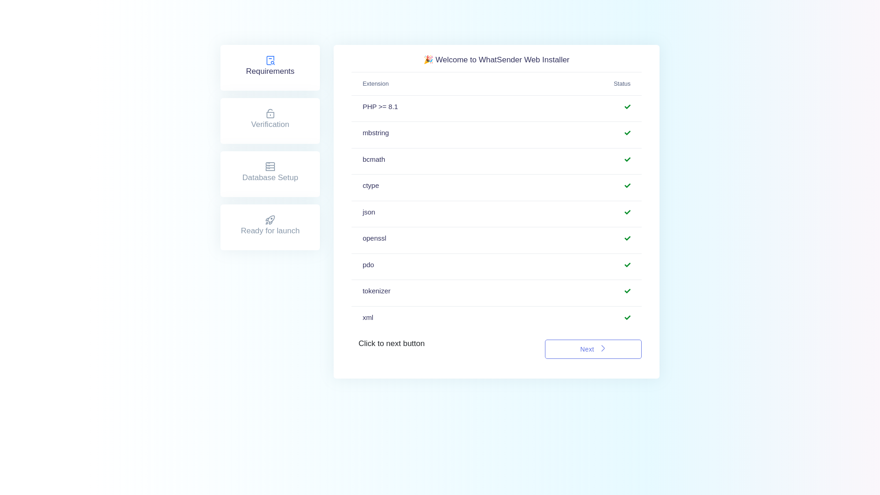Select the 'pdo' extension text
The width and height of the screenshot is (880, 495).
click(368, 265)
